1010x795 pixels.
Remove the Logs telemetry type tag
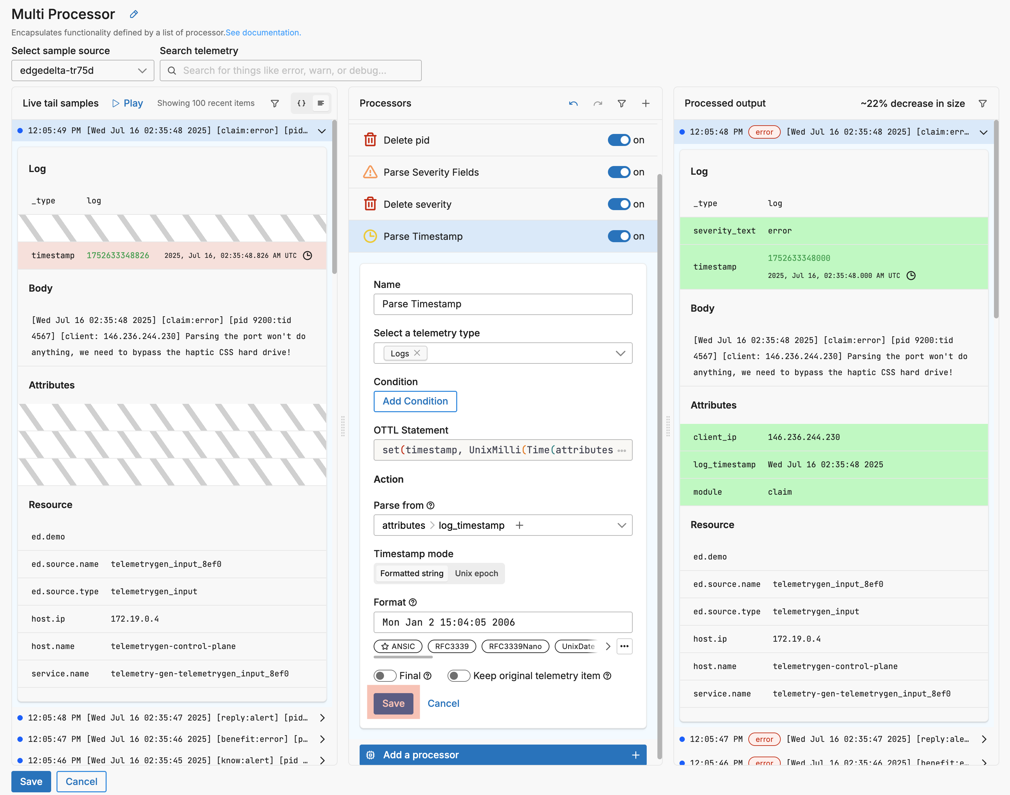click(x=417, y=353)
